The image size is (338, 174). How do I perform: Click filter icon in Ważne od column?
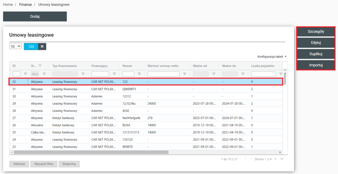tap(214, 74)
